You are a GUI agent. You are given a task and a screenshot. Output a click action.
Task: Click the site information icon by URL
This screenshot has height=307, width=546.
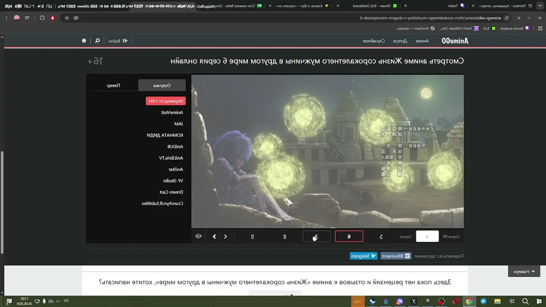(506, 18)
